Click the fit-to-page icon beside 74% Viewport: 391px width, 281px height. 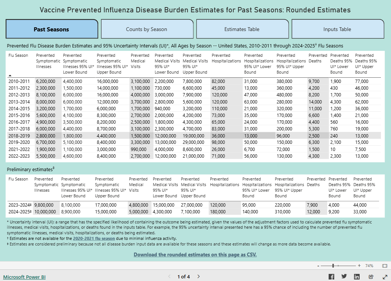[385, 266]
